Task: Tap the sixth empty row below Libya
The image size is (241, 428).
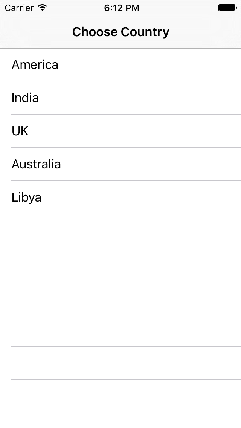Action: tap(120, 396)
